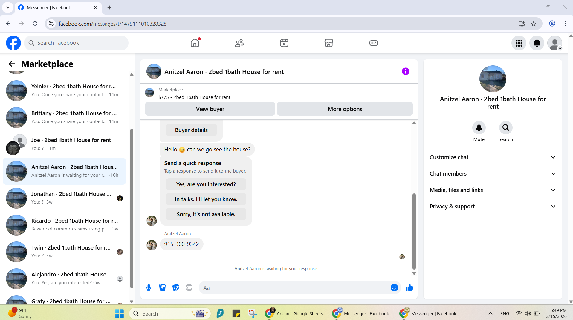Open taskbar clock and date
The height and width of the screenshot is (320, 573).
click(x=556, y=313)
